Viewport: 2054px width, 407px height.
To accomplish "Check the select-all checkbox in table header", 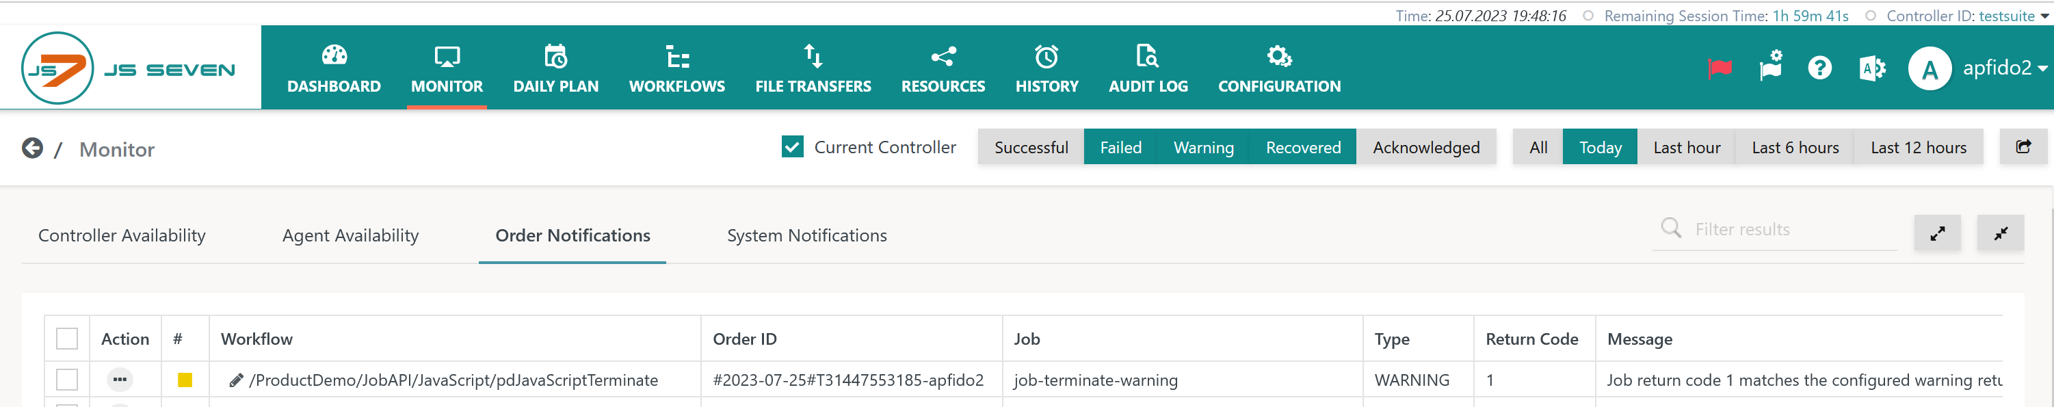I will (x=67, y=339).
